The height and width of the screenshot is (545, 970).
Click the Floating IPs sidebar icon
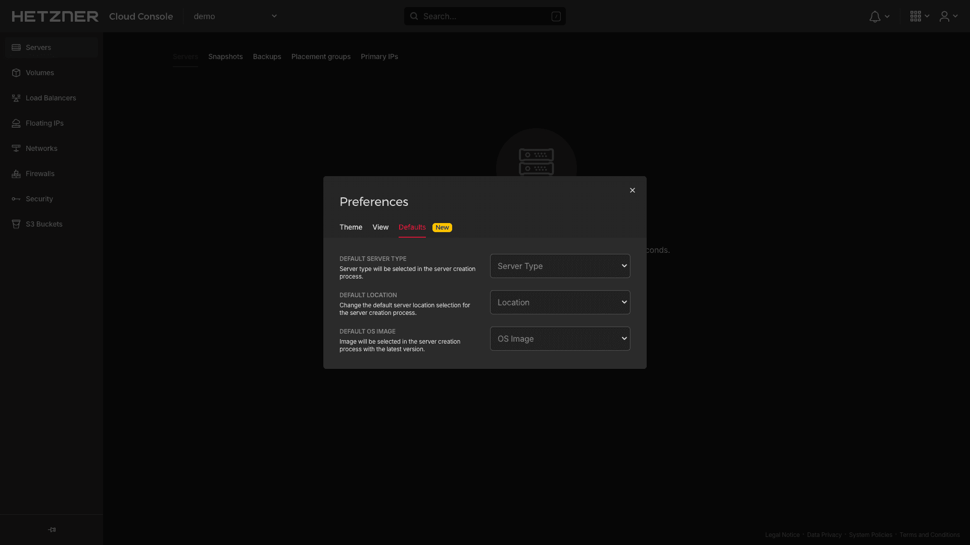pyautogui.click(x=16, y=123)
